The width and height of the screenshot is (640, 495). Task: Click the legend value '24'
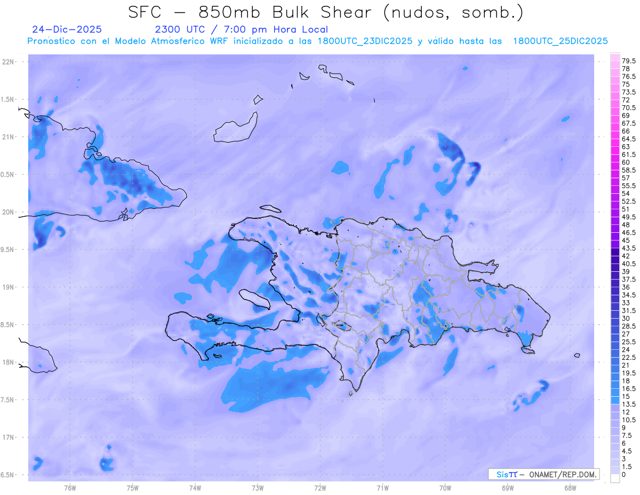pyautogui.click(x=626, y=350)
